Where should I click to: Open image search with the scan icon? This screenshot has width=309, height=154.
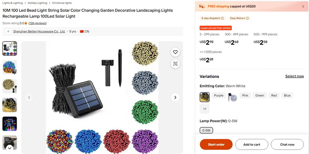(x=175, y=64)
